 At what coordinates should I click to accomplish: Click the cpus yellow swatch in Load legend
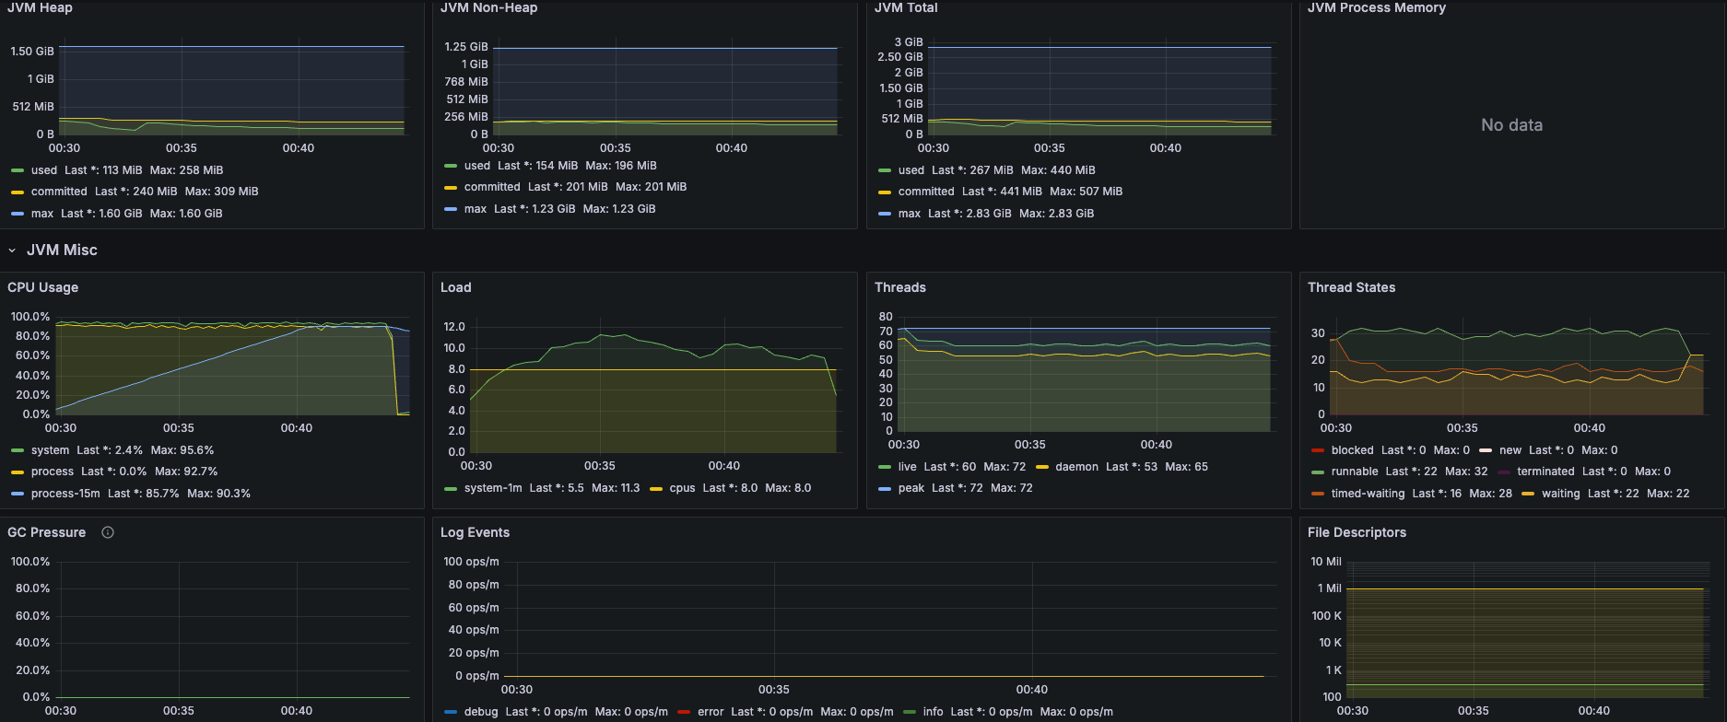pos(656,489)
